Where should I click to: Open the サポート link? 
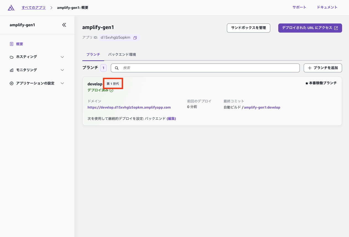[x=299, y=7]
